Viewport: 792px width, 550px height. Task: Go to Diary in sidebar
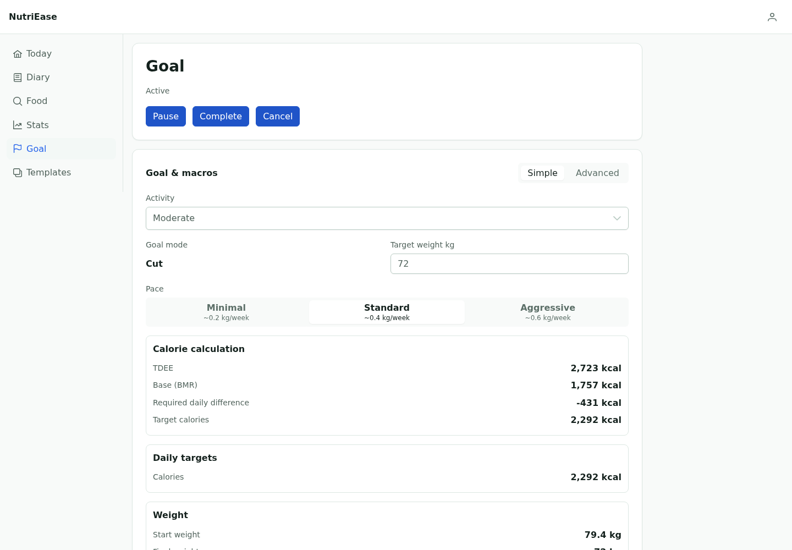coord(38,78)
